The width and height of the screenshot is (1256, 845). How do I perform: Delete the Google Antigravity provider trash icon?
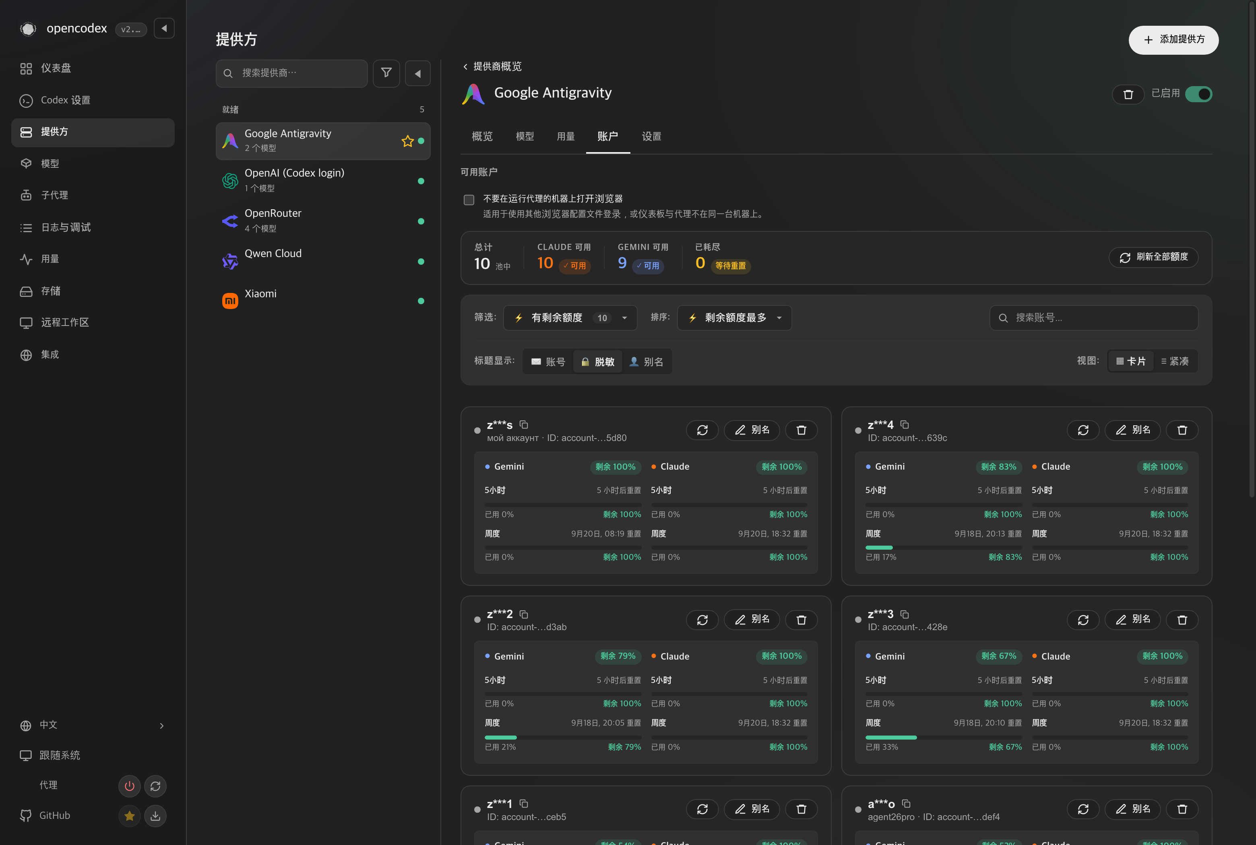(x=1128, y=94)
